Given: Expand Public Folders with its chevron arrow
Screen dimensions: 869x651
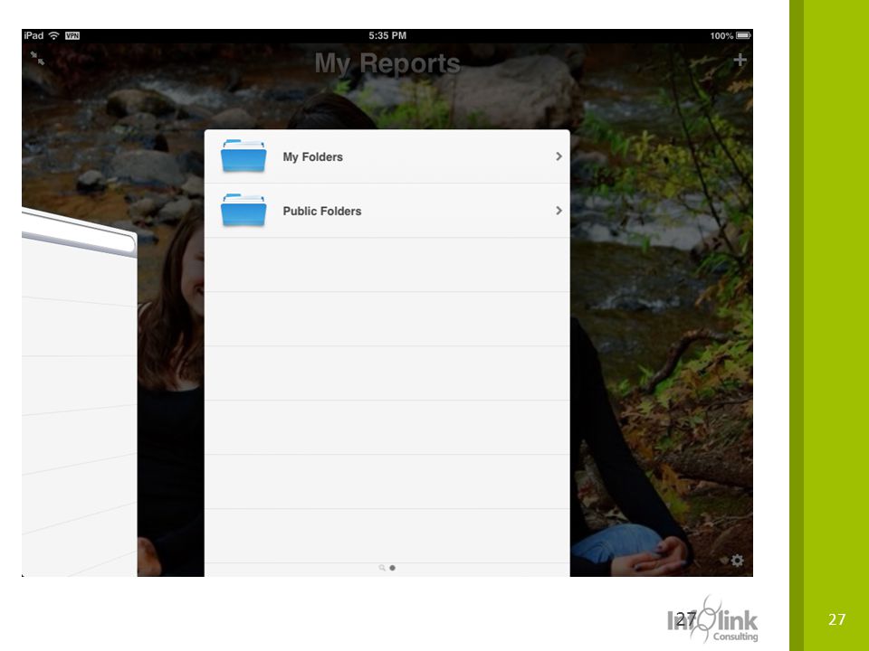Looking at the screenshot, I should [559, 211].
